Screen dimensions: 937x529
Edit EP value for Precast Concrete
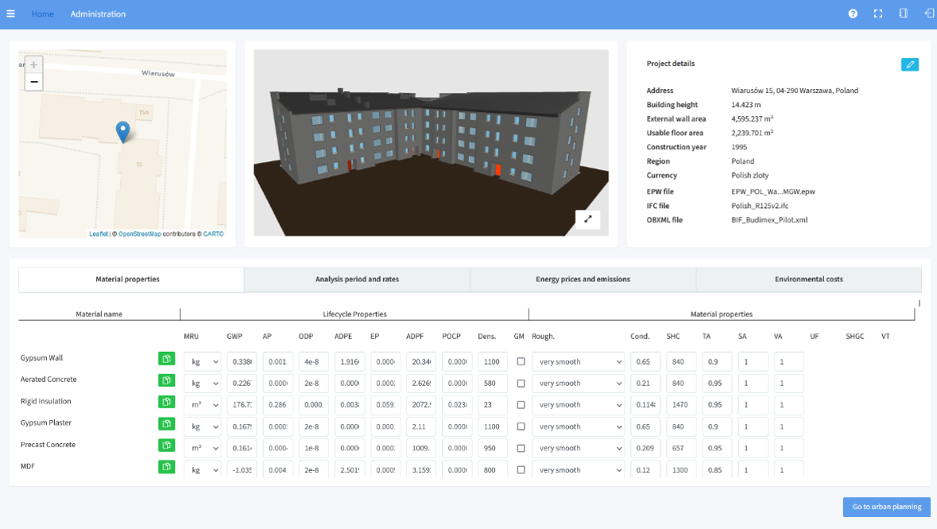point(385,449)
